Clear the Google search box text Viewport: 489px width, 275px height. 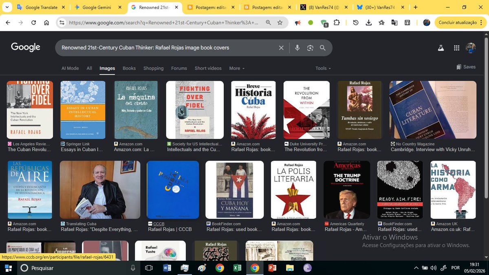coord(281,48)
